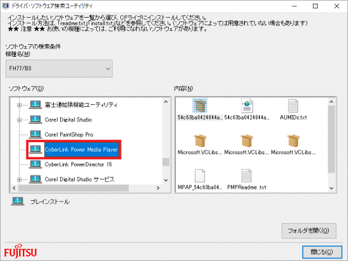Select the PMPReadme.txt file icon

(246, 176)
